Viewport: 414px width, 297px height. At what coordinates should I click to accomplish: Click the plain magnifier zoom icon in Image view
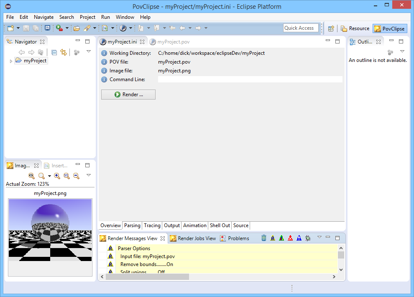point(41,176)
